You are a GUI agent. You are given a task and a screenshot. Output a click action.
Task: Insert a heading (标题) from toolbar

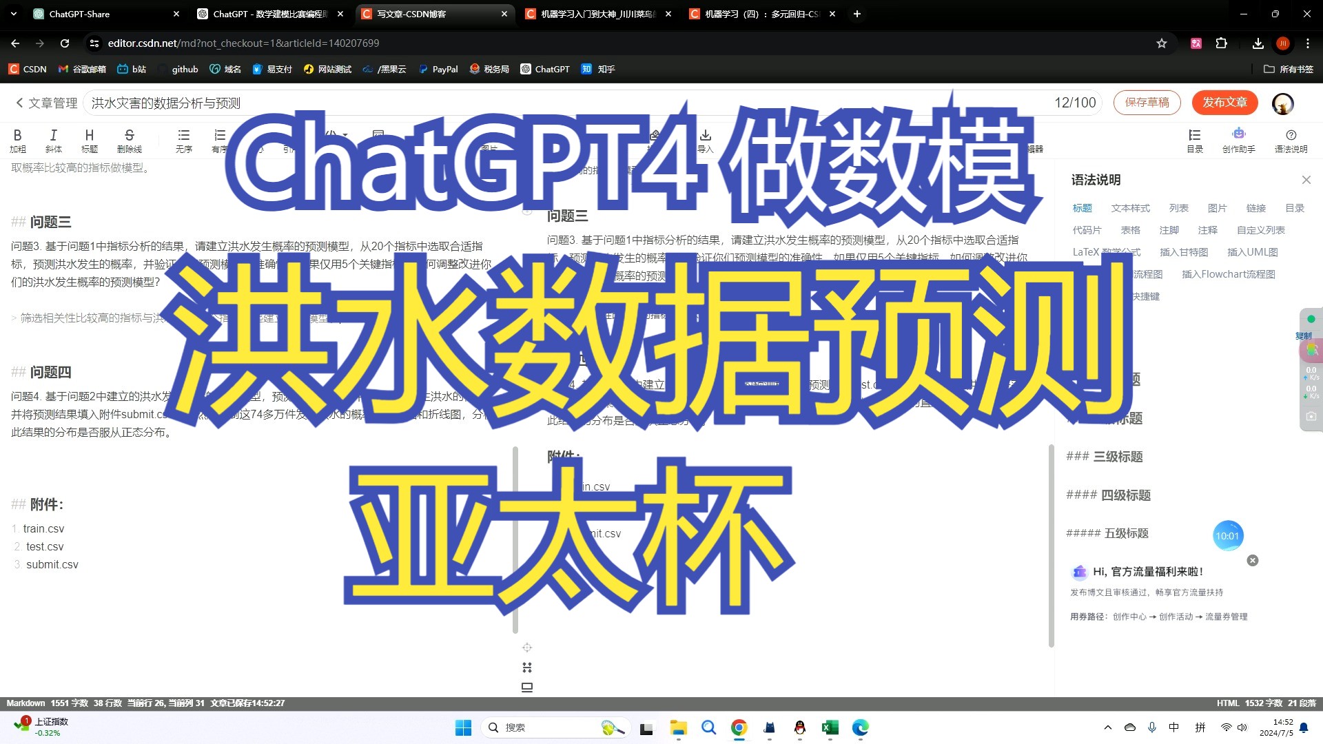coord(89,140)
